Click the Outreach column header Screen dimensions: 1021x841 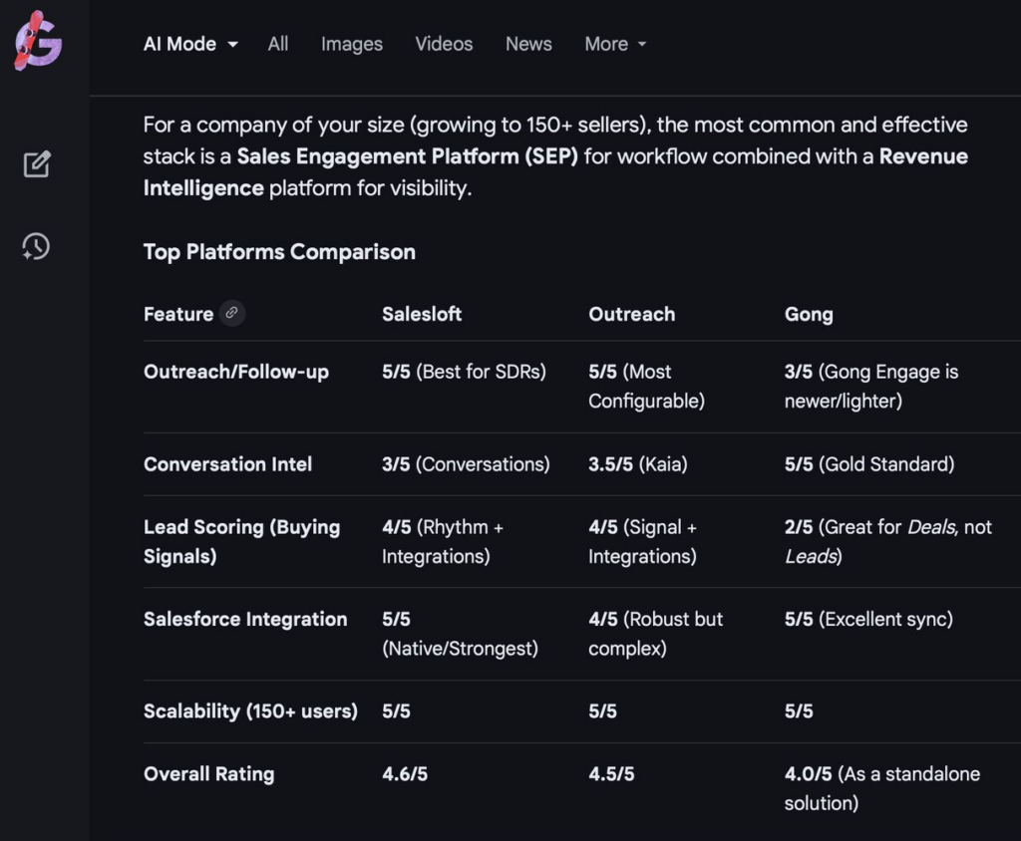tap(631, 314)
